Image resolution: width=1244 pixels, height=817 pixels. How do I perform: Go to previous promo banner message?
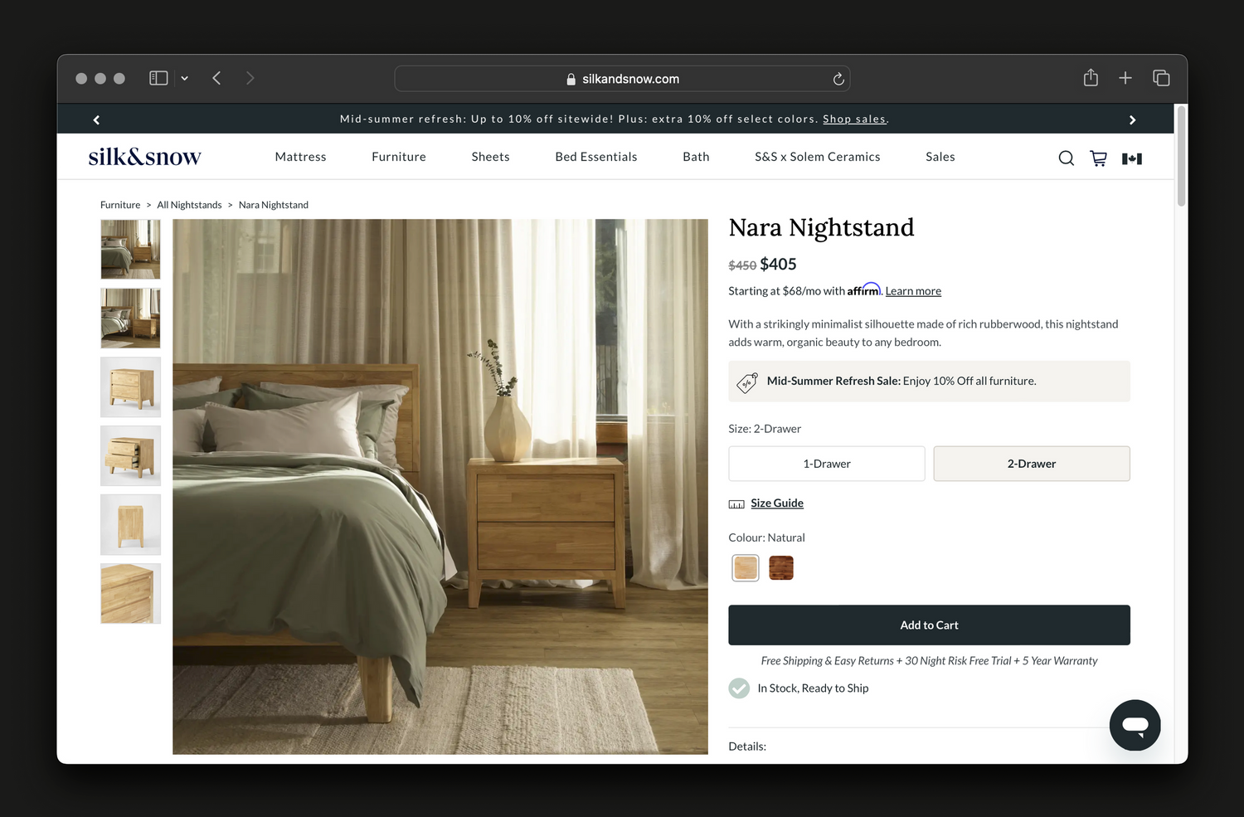point(96,119)
